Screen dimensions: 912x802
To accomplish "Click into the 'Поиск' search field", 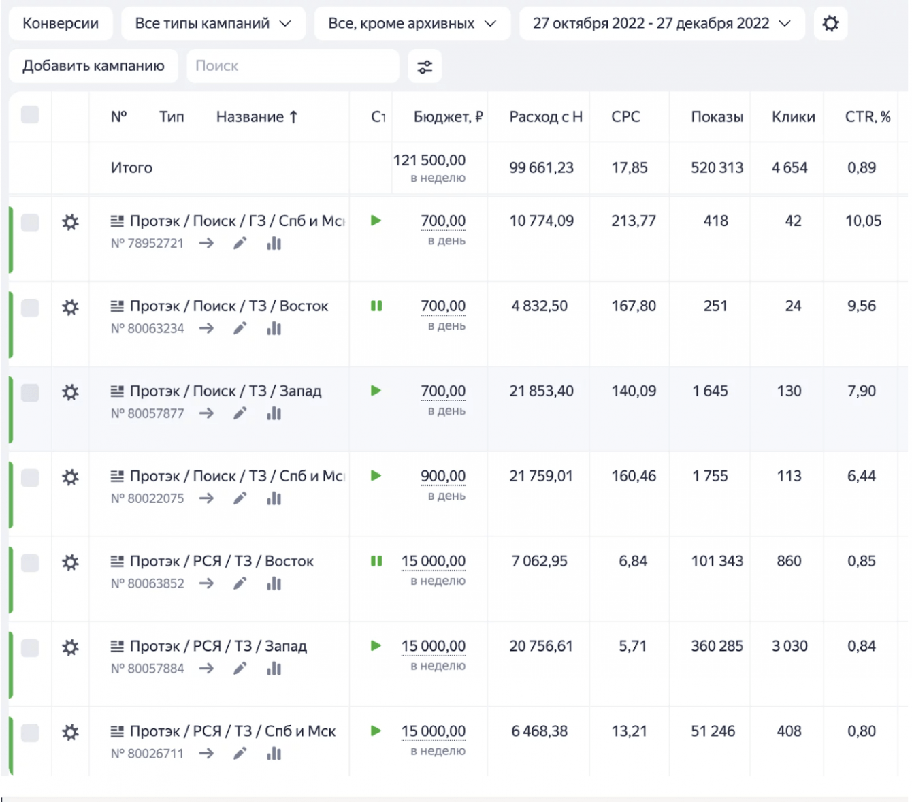I will click(x=293, y=66).
